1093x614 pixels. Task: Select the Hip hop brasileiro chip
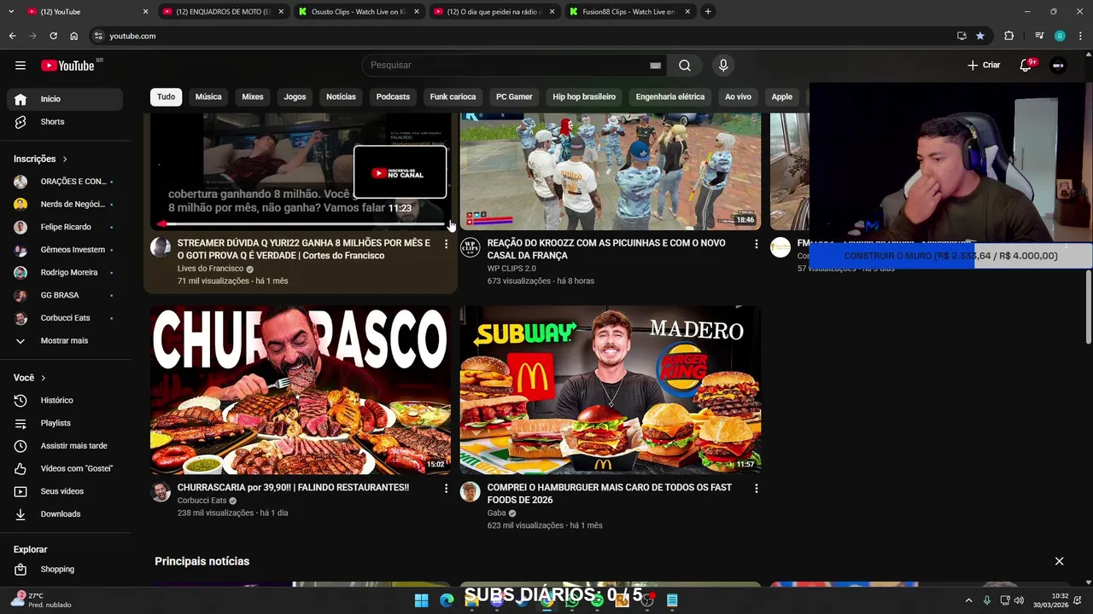584,97
